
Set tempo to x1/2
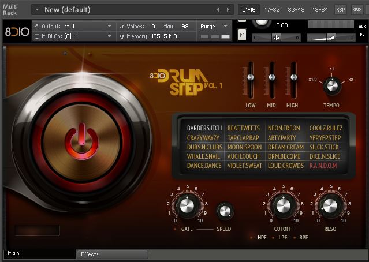tap(312, 80)
